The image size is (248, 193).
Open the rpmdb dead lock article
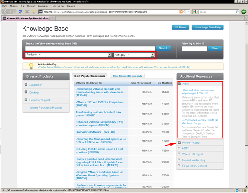(x=99, y=162)
